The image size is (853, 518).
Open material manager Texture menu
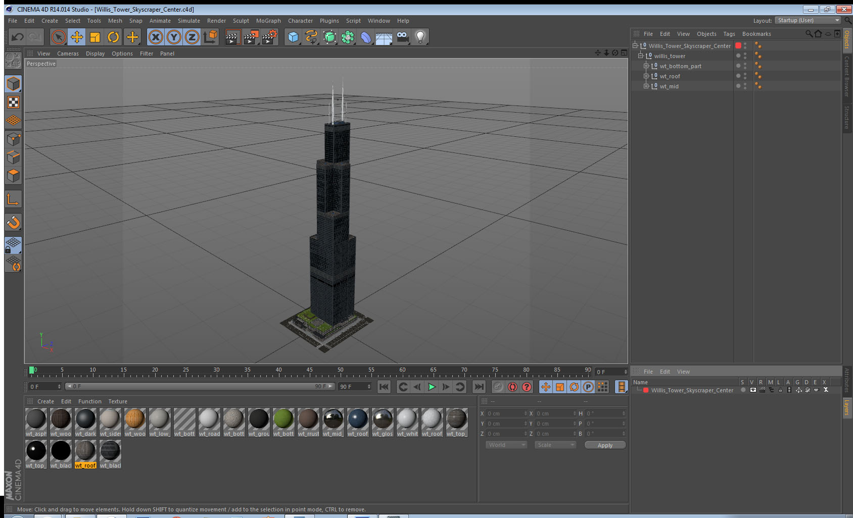coord(118,401)
